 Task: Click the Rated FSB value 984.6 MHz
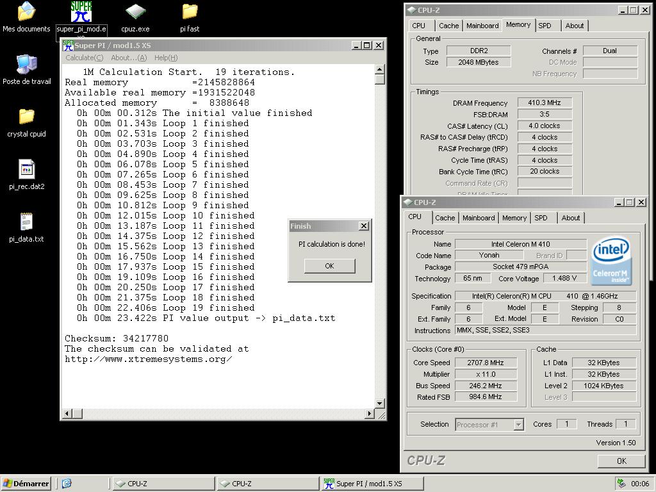(x=486, y=397)
